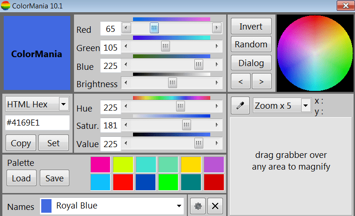Open settings with the gear icon

pyautogui.click(x=198, y=206)
